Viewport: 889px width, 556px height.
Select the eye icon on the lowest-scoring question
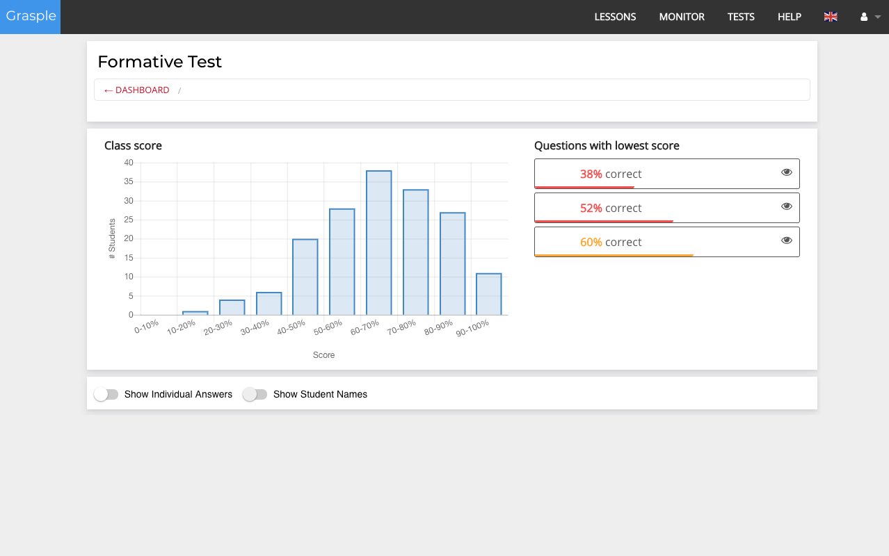point(786,172)
